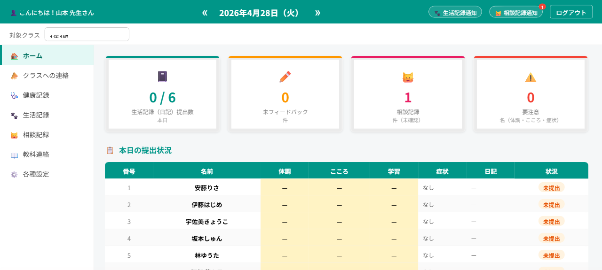Screen dimensions: 602x270
Task: Click the notebook icon on diary submission card
Action: 162,77
